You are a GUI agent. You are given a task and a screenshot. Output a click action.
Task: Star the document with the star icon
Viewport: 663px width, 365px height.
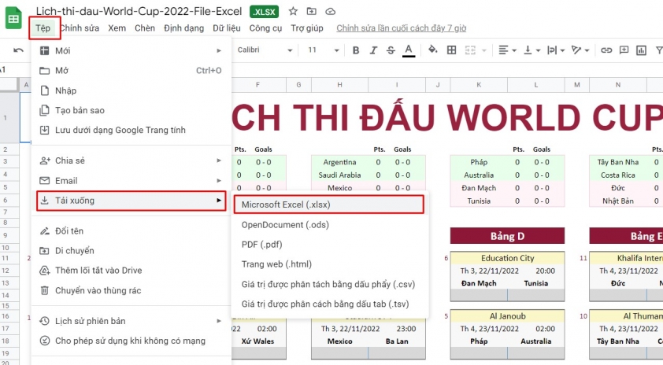click(293, 11)
